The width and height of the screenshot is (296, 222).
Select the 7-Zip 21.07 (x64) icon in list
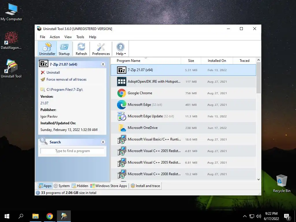[x=122, y=70]
